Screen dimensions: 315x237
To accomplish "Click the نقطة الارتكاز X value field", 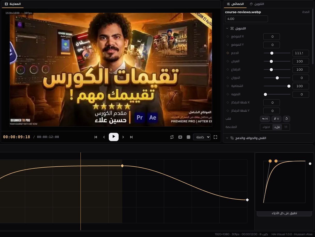I will (x=272, y=103).
